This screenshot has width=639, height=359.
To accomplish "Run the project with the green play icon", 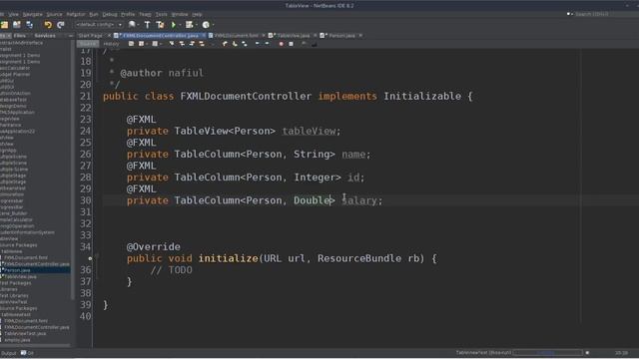I will point(173,25).
